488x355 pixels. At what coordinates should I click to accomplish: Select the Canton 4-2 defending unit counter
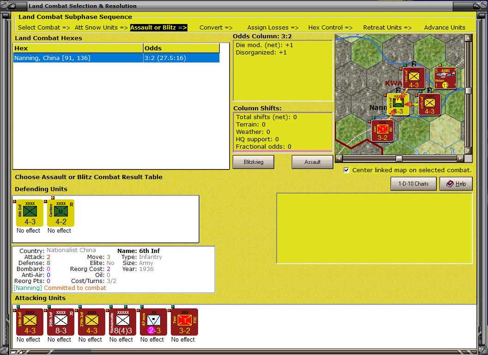pyautogui.click(x=60, y=213)
